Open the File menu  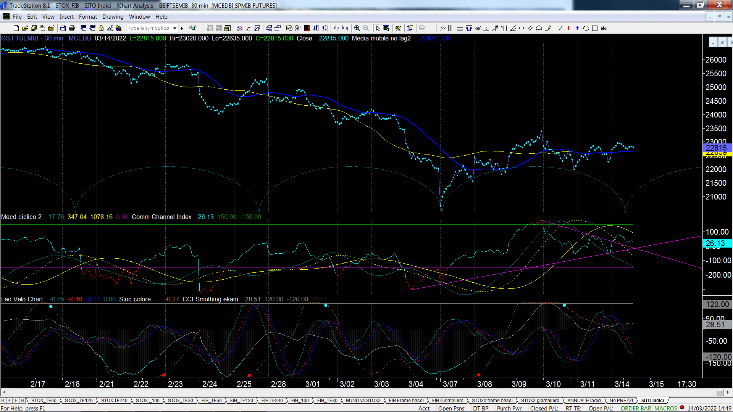[17, 17]
